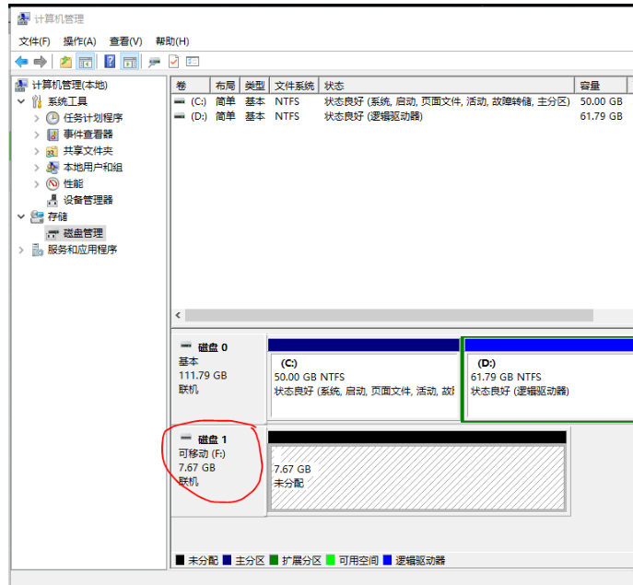Collapse the 系统工具 node chevron
The height and width of the screenshot is (585, 633).
pos(21,101)
